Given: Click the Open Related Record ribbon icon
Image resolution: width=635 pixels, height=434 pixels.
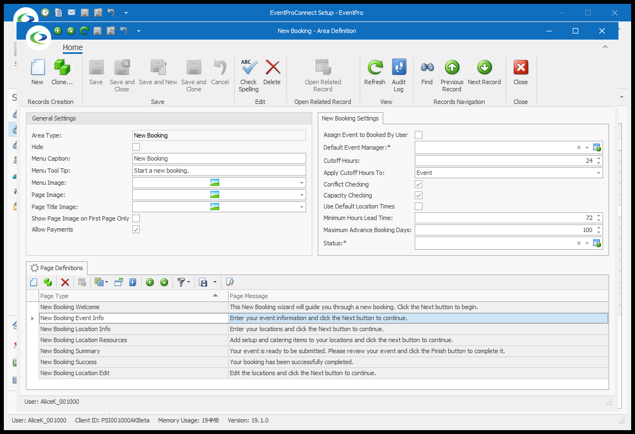Looking at the screenshot, I should 323,68.
